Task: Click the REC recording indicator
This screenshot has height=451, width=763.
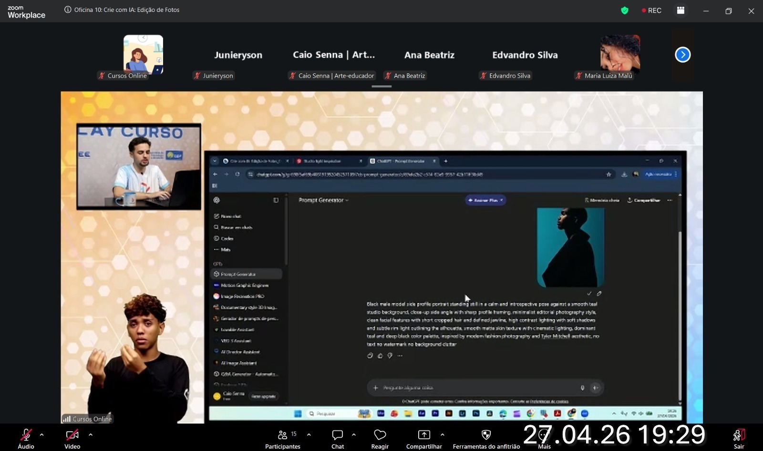Action: coord(651,10)
